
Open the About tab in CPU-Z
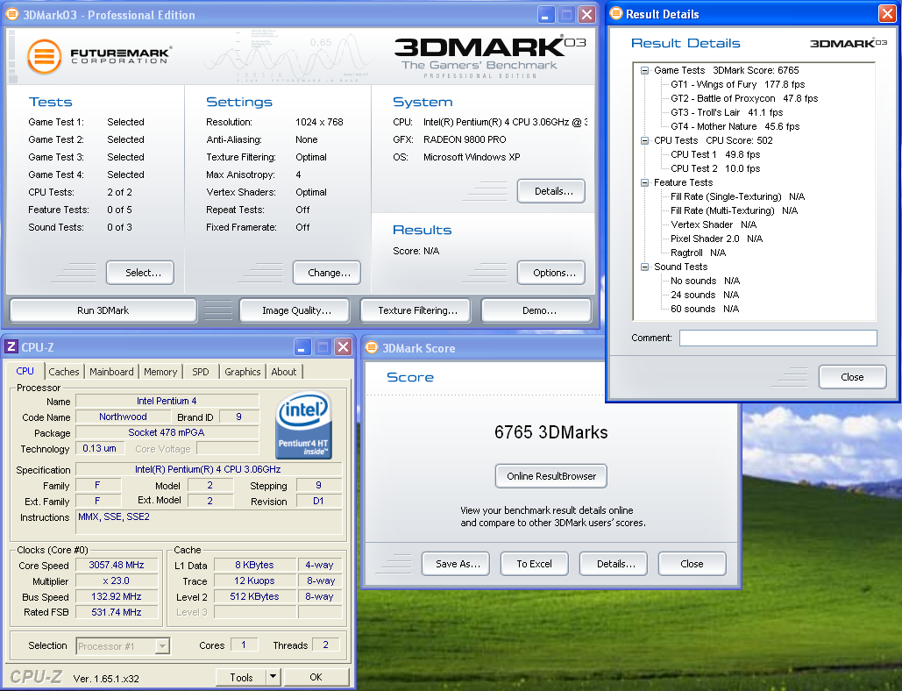(284, 372)
